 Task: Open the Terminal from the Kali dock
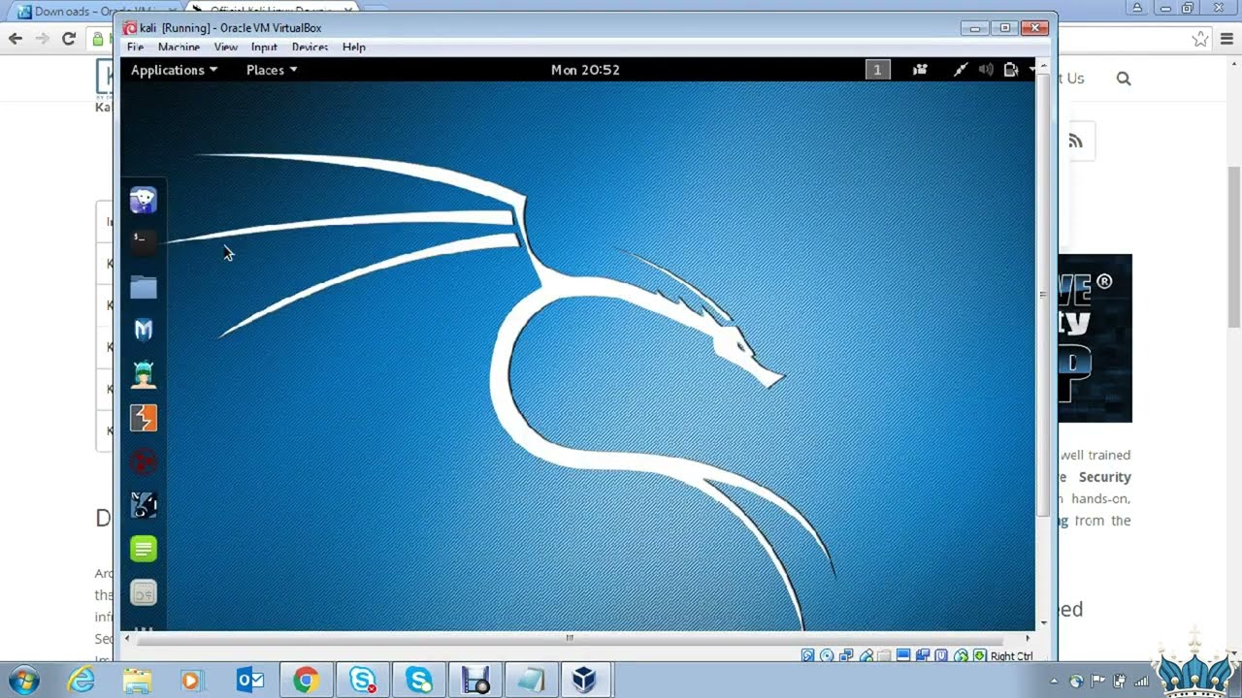144,241
